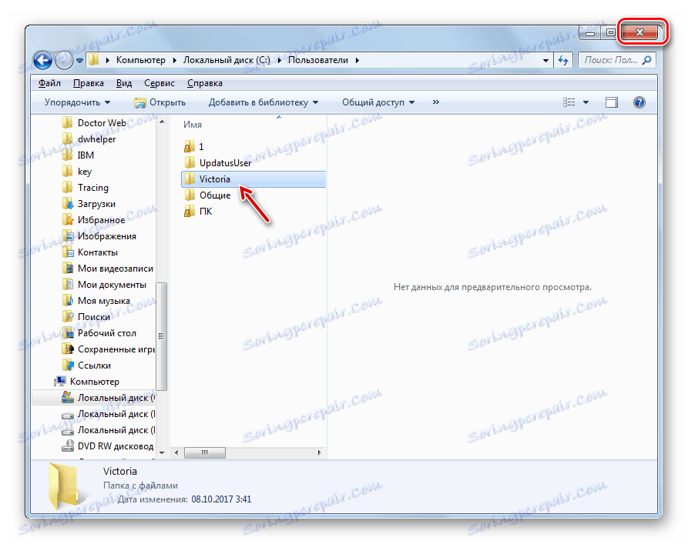
Task: Click the Мои видеозаписи folder icon
Action: [x=68, y=269]
